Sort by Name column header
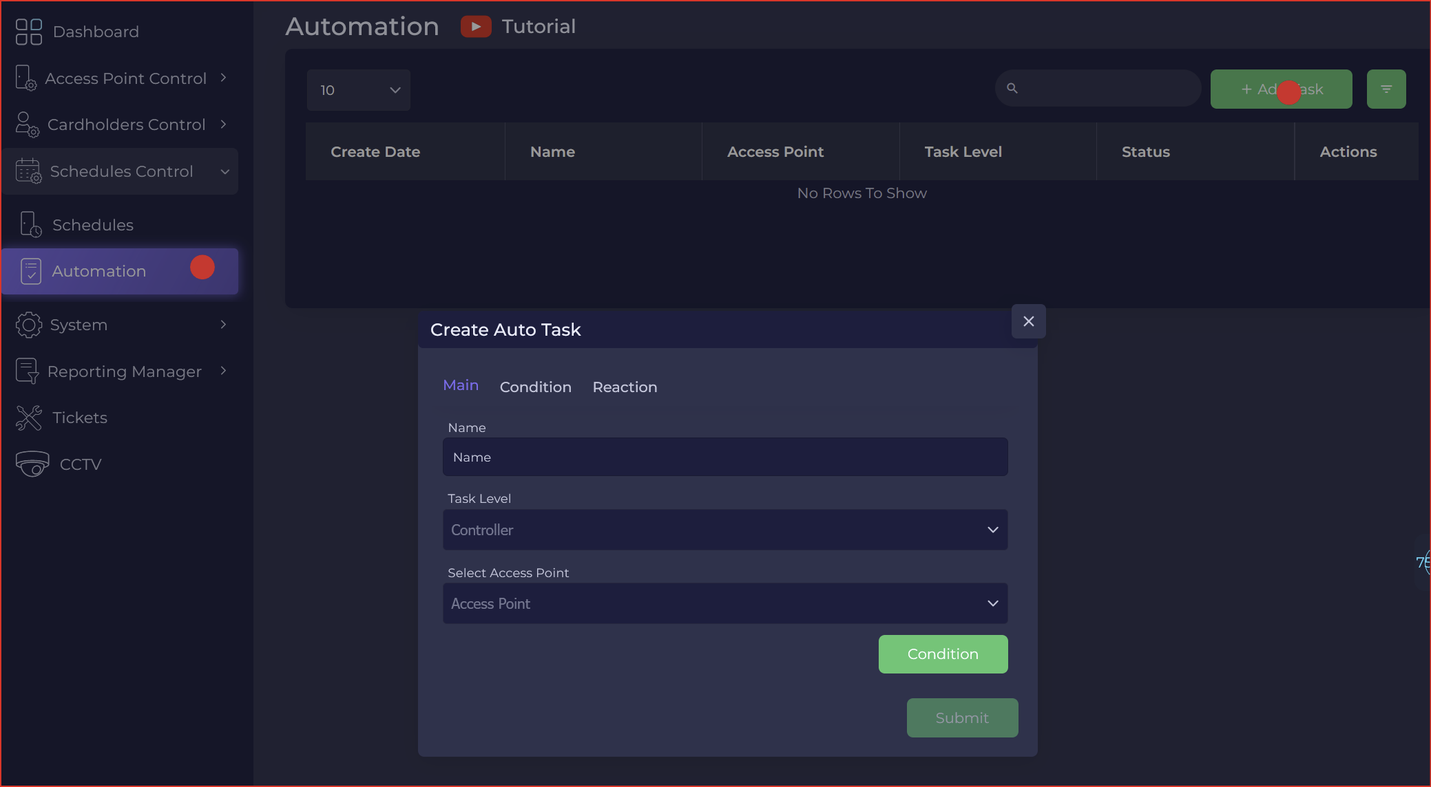This screenshot has width=1431, height=787. click(552, 152)
